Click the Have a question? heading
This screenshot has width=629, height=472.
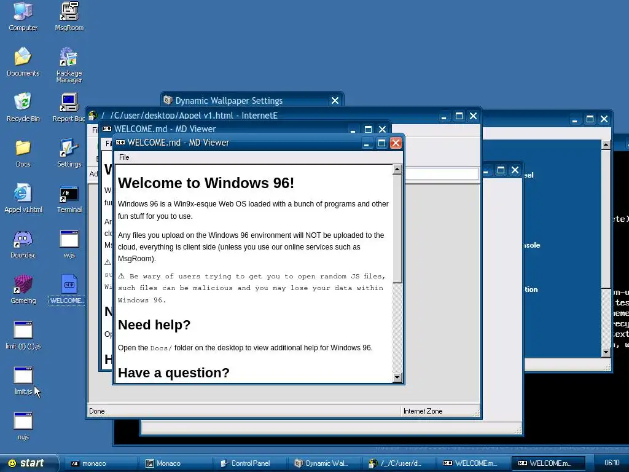(174, 373)
